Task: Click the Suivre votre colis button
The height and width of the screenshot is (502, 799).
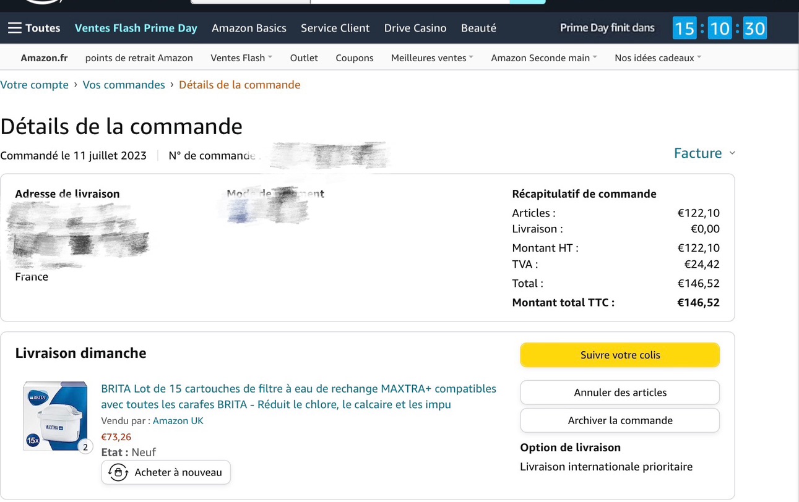Action: point(620,355)
